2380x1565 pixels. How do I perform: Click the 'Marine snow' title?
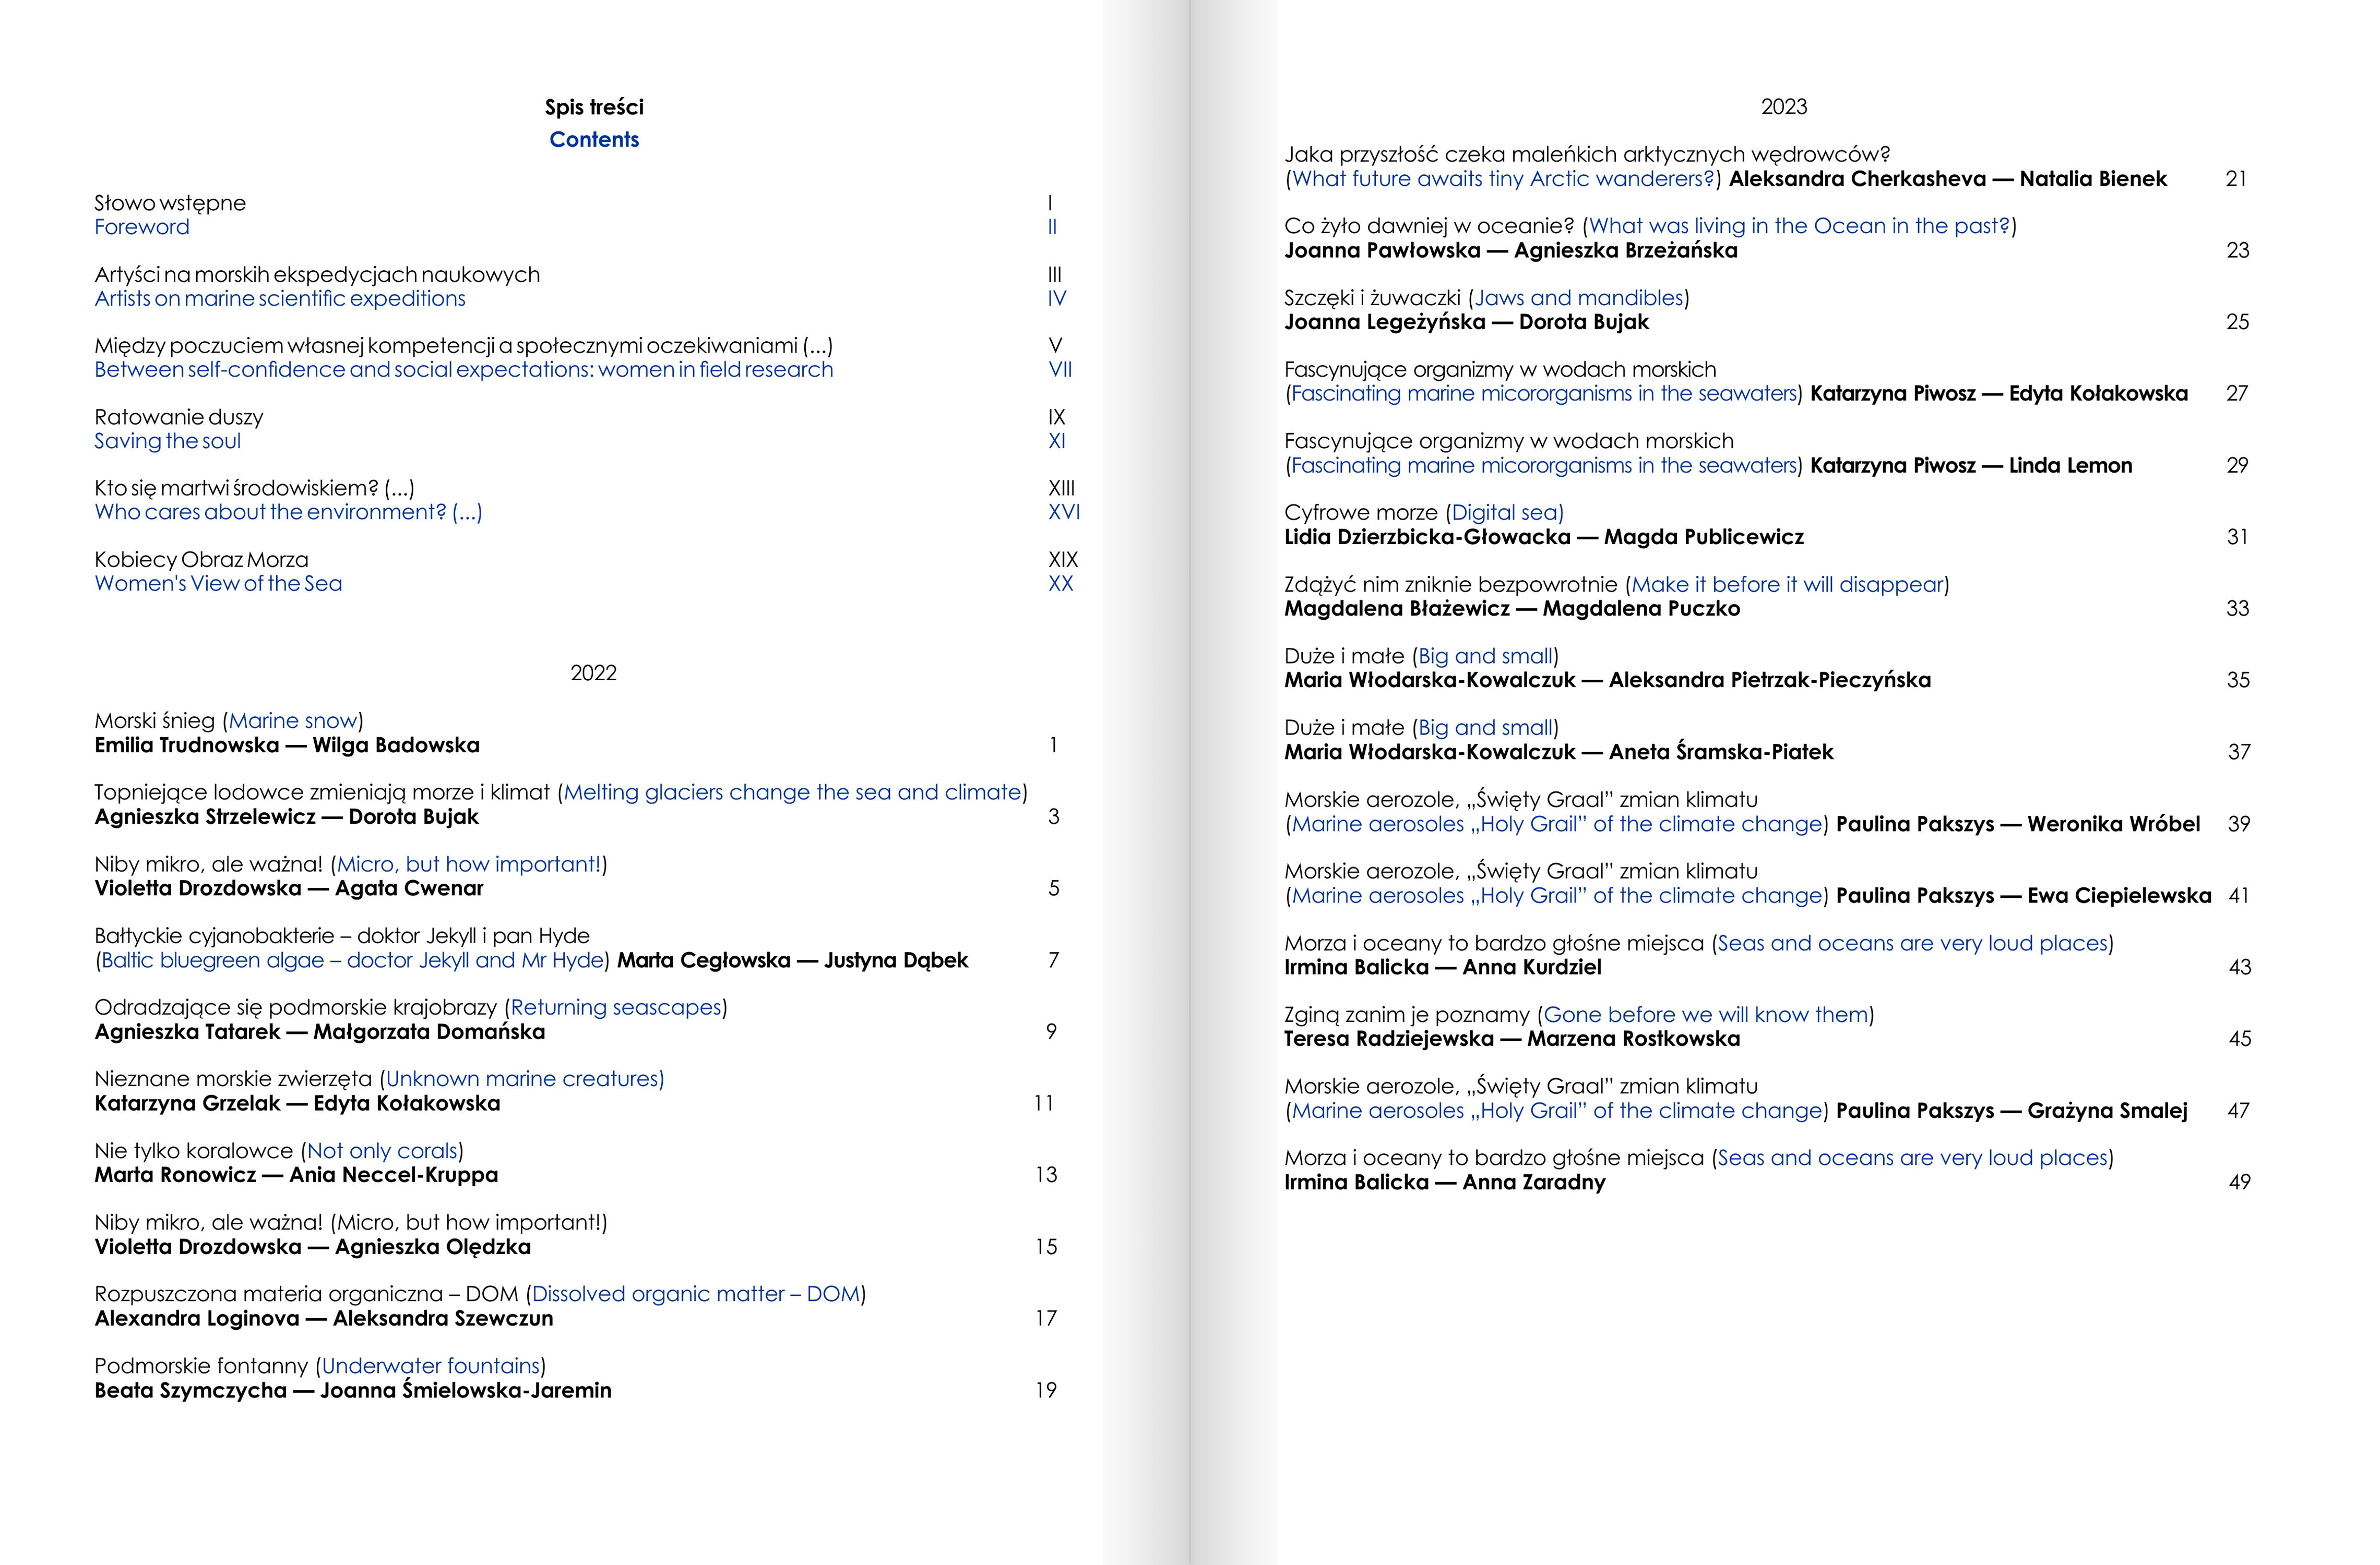(x=293, y=720)
